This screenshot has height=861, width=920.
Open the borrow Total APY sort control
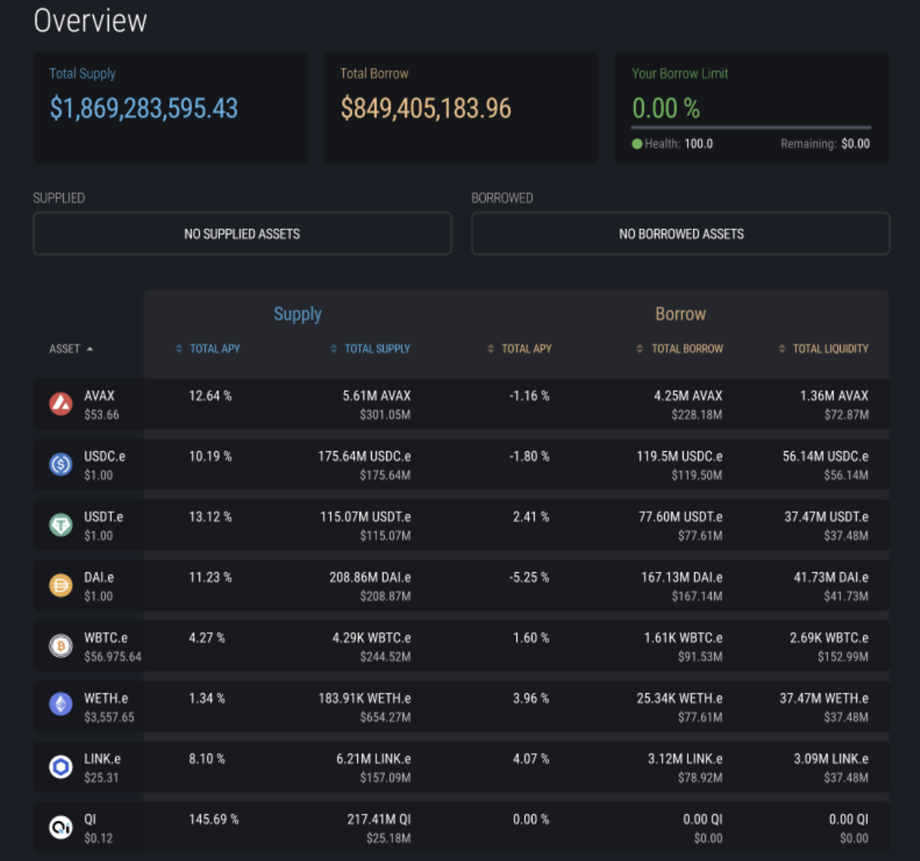pyautogui.click(x=491, y=349)
